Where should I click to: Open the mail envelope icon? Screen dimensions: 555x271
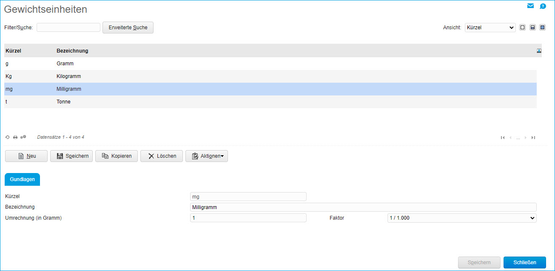pos(530,6)
